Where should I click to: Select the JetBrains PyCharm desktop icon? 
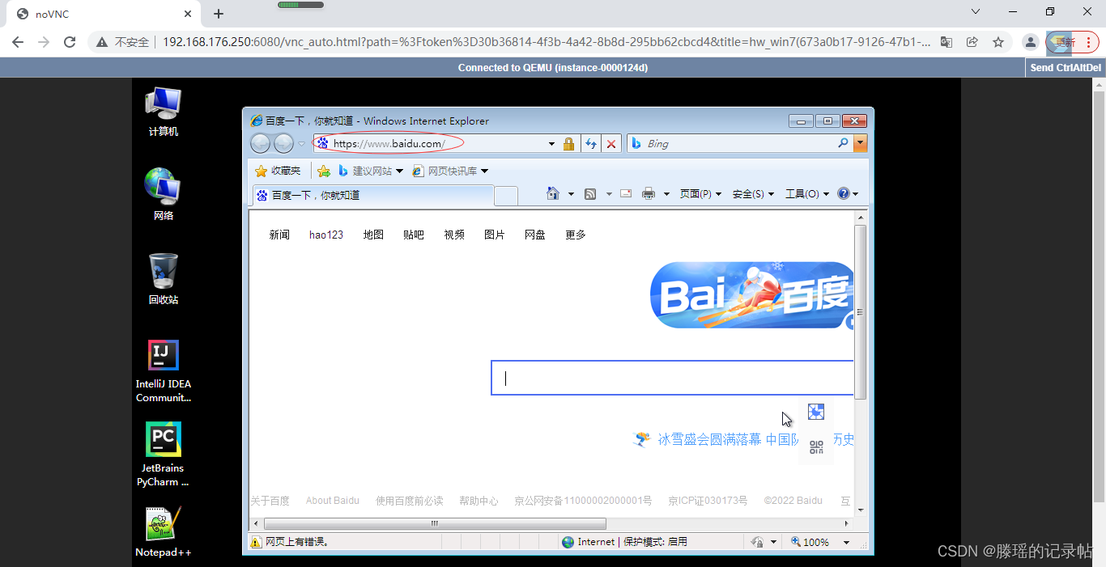(163, 455)
